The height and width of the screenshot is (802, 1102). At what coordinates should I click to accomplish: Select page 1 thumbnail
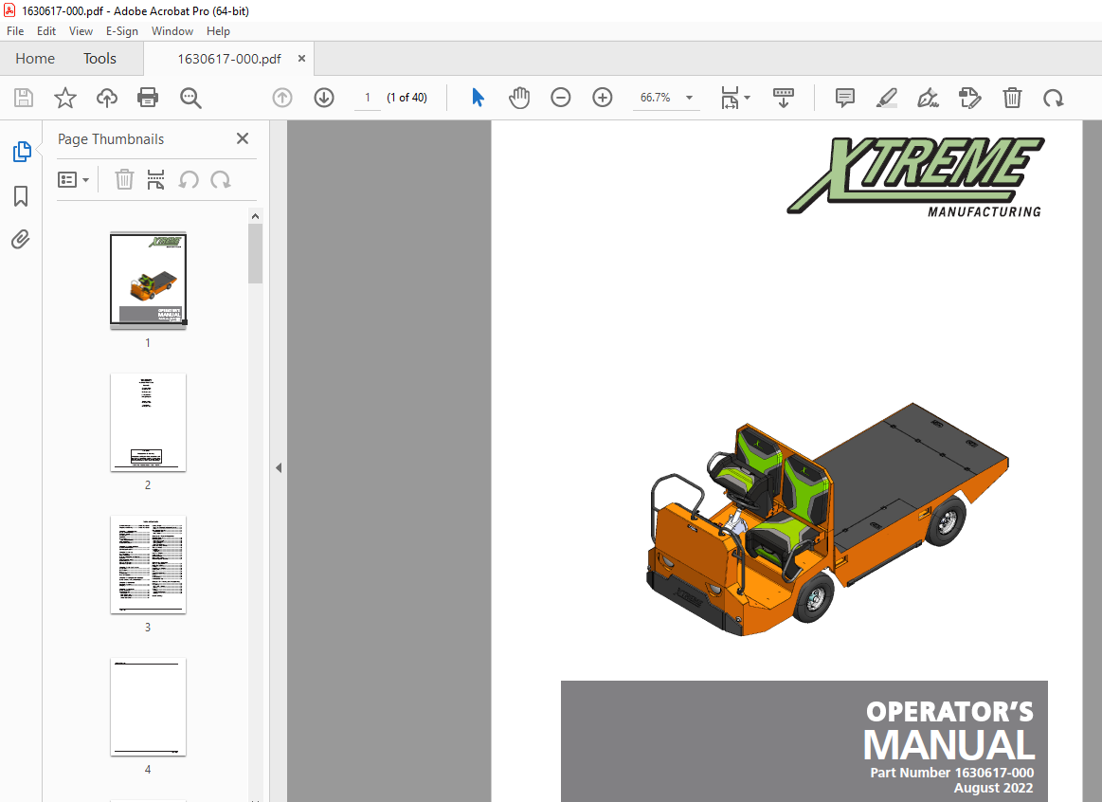coord(149,280)
